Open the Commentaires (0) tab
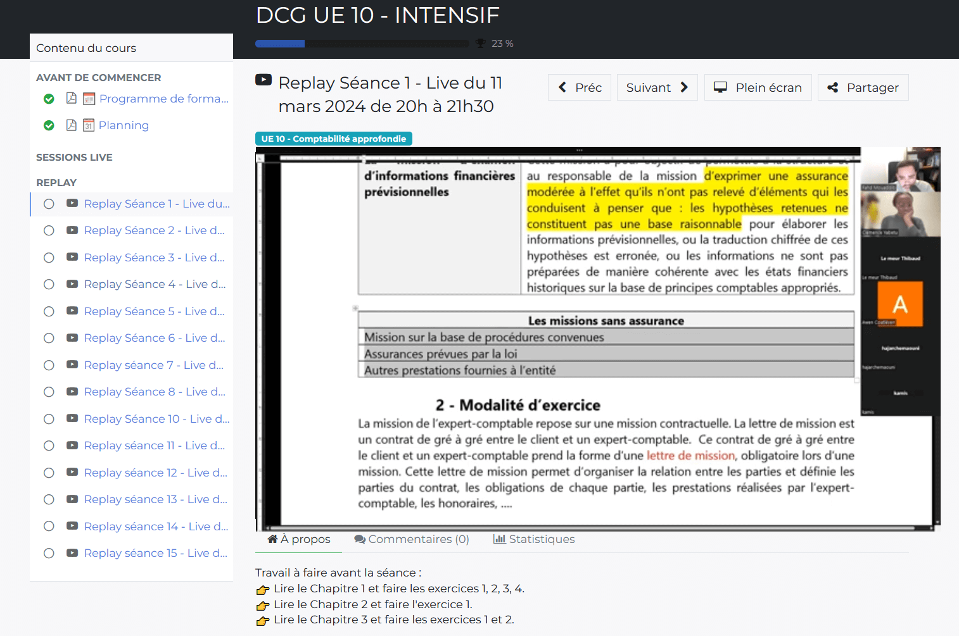This screenshot has width=959, height=636. [x=412, y=539]
